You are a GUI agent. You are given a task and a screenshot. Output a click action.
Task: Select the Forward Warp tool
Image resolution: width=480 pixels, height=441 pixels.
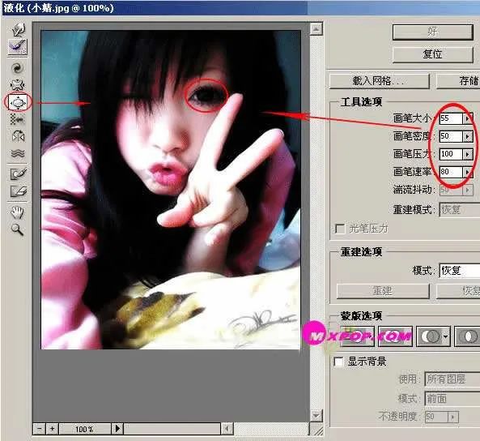tap(19, 29)
